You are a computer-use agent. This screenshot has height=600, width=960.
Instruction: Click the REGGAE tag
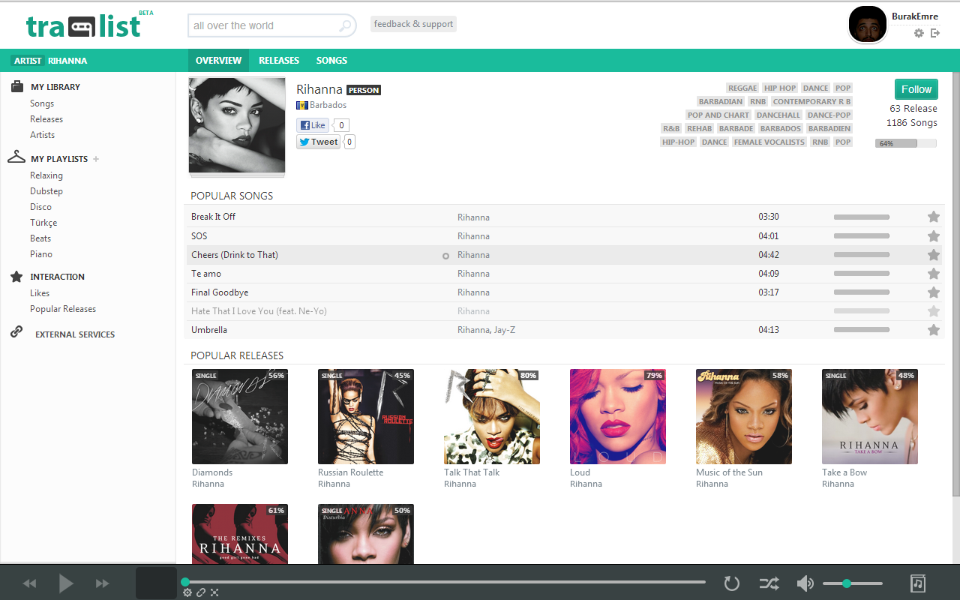[742, 88]
